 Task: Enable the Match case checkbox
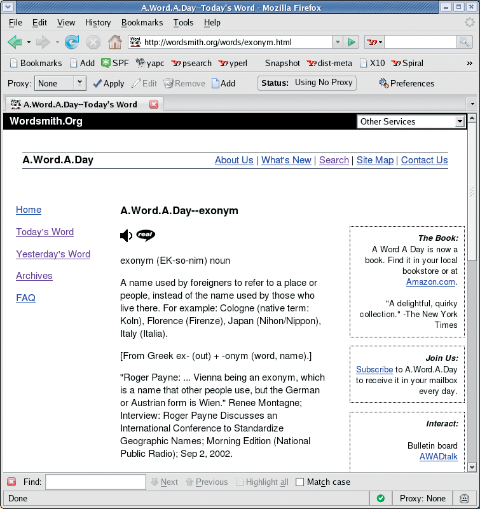click(x=299, y=482)
